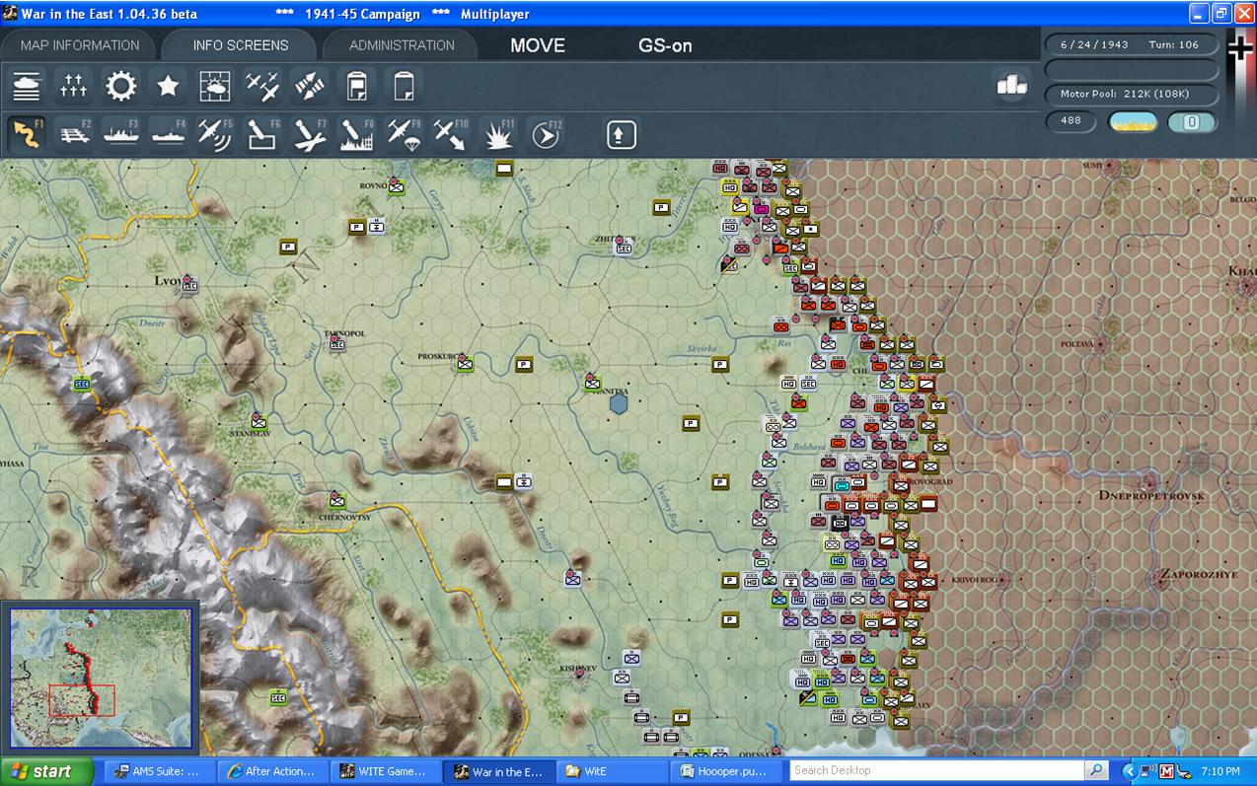Switch to INFO SCREENS tab
Image resolution: width=1257 pixels, height=786 pixels.
241,45
